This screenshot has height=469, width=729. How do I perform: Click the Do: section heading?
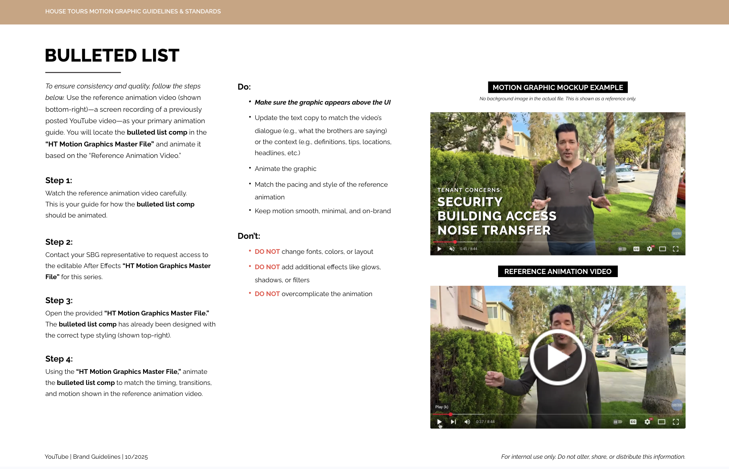(244, 87)
